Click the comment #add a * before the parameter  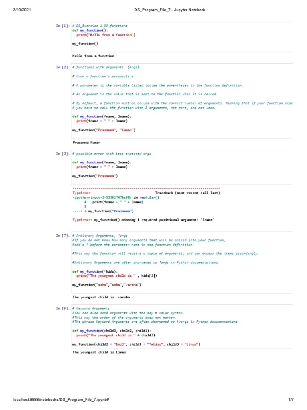pos(133,245)
